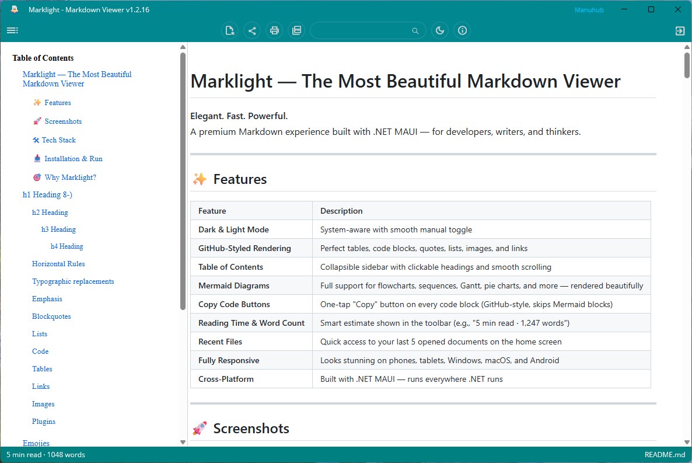The width and height of the screenshot is (692, 463).
Task: Toggle the hamburger sidebar menu icon
Action: [12, 30]
